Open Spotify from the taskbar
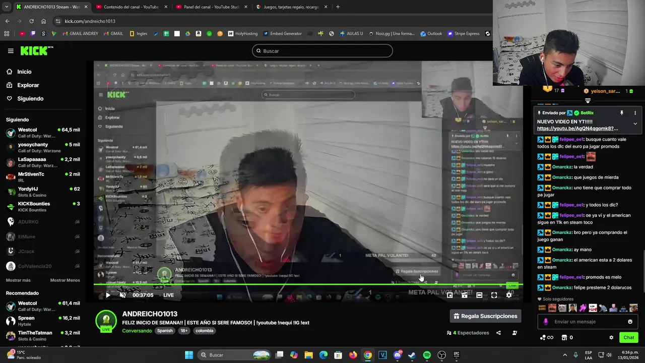645x363 pixels. (427, 355)
